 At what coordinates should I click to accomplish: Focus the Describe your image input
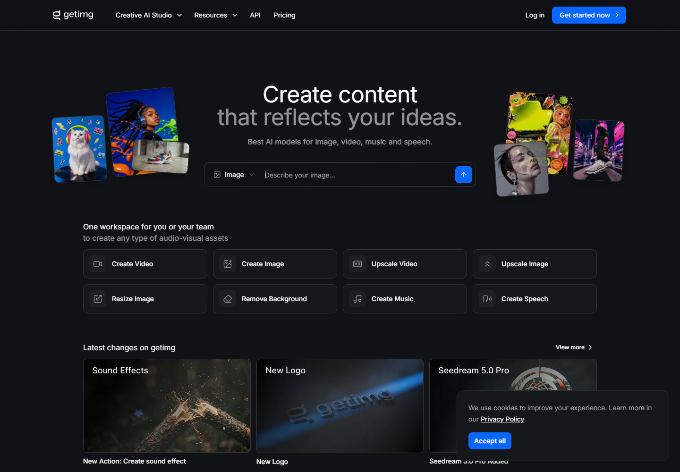pyautogui.click(x=357, y=175)
